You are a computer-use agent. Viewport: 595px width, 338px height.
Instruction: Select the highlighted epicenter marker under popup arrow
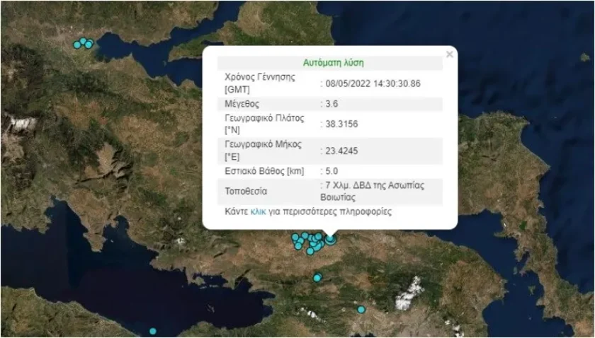coord(331,240)
